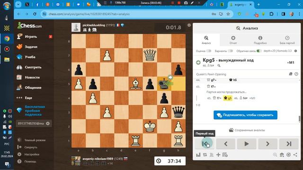
Task: Open pickledduckling player profile name
Action: pyautogui.click(x=94, y=25)
